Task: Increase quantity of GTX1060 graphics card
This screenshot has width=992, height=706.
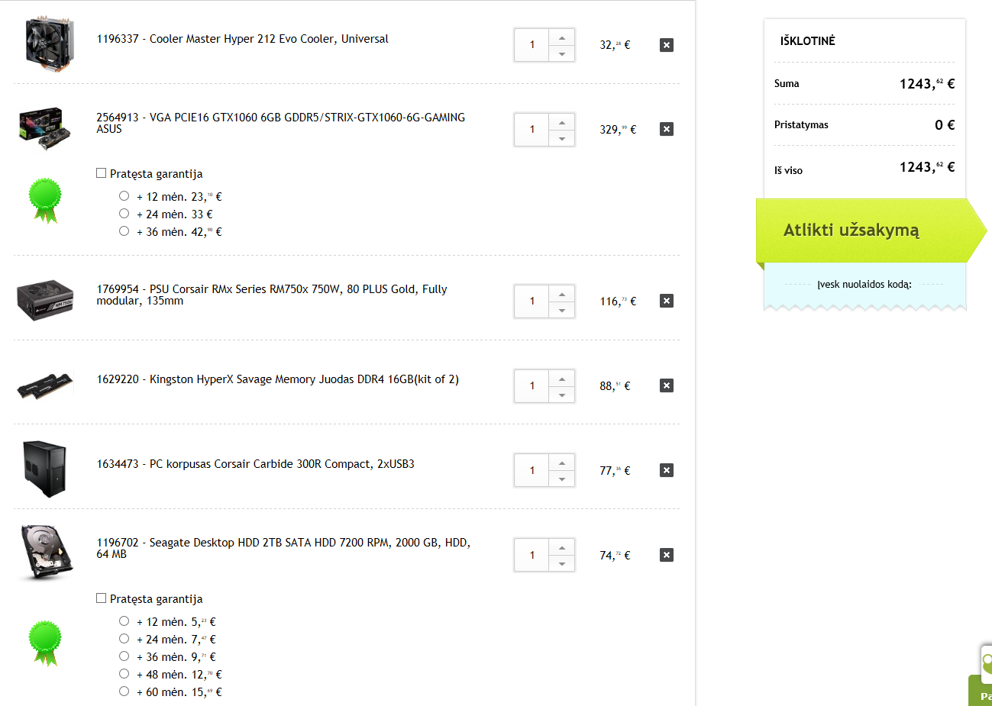Action: pyautogui.click(x=562, y=122)
